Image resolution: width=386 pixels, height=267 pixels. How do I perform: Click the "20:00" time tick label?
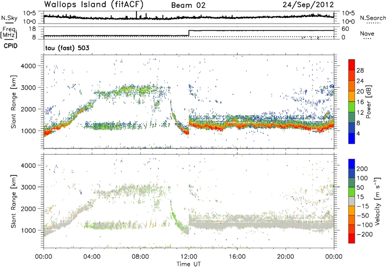pyautogui.click(x=286, y=257)
